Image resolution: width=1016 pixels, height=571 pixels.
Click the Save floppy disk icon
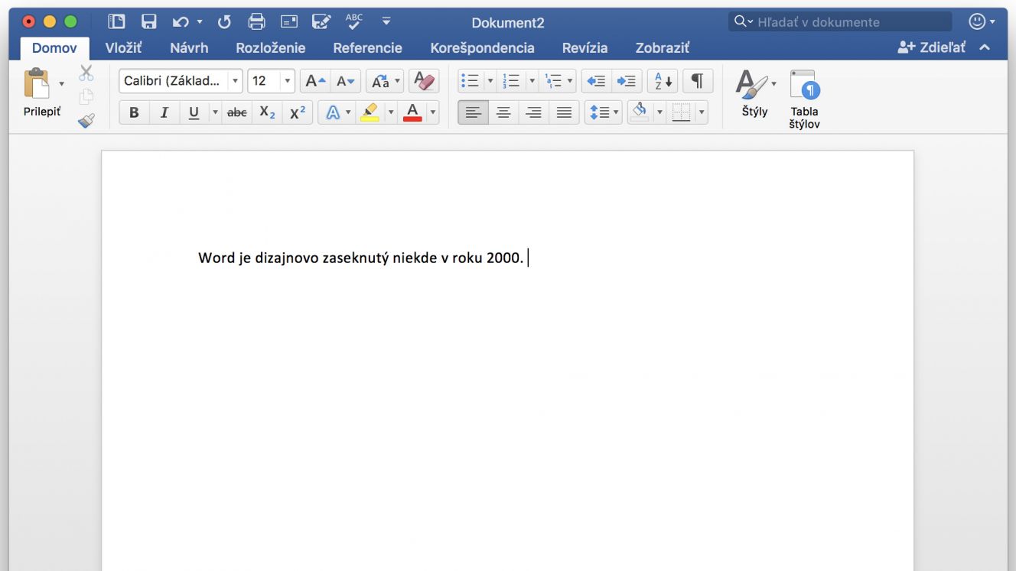[149, 21]
